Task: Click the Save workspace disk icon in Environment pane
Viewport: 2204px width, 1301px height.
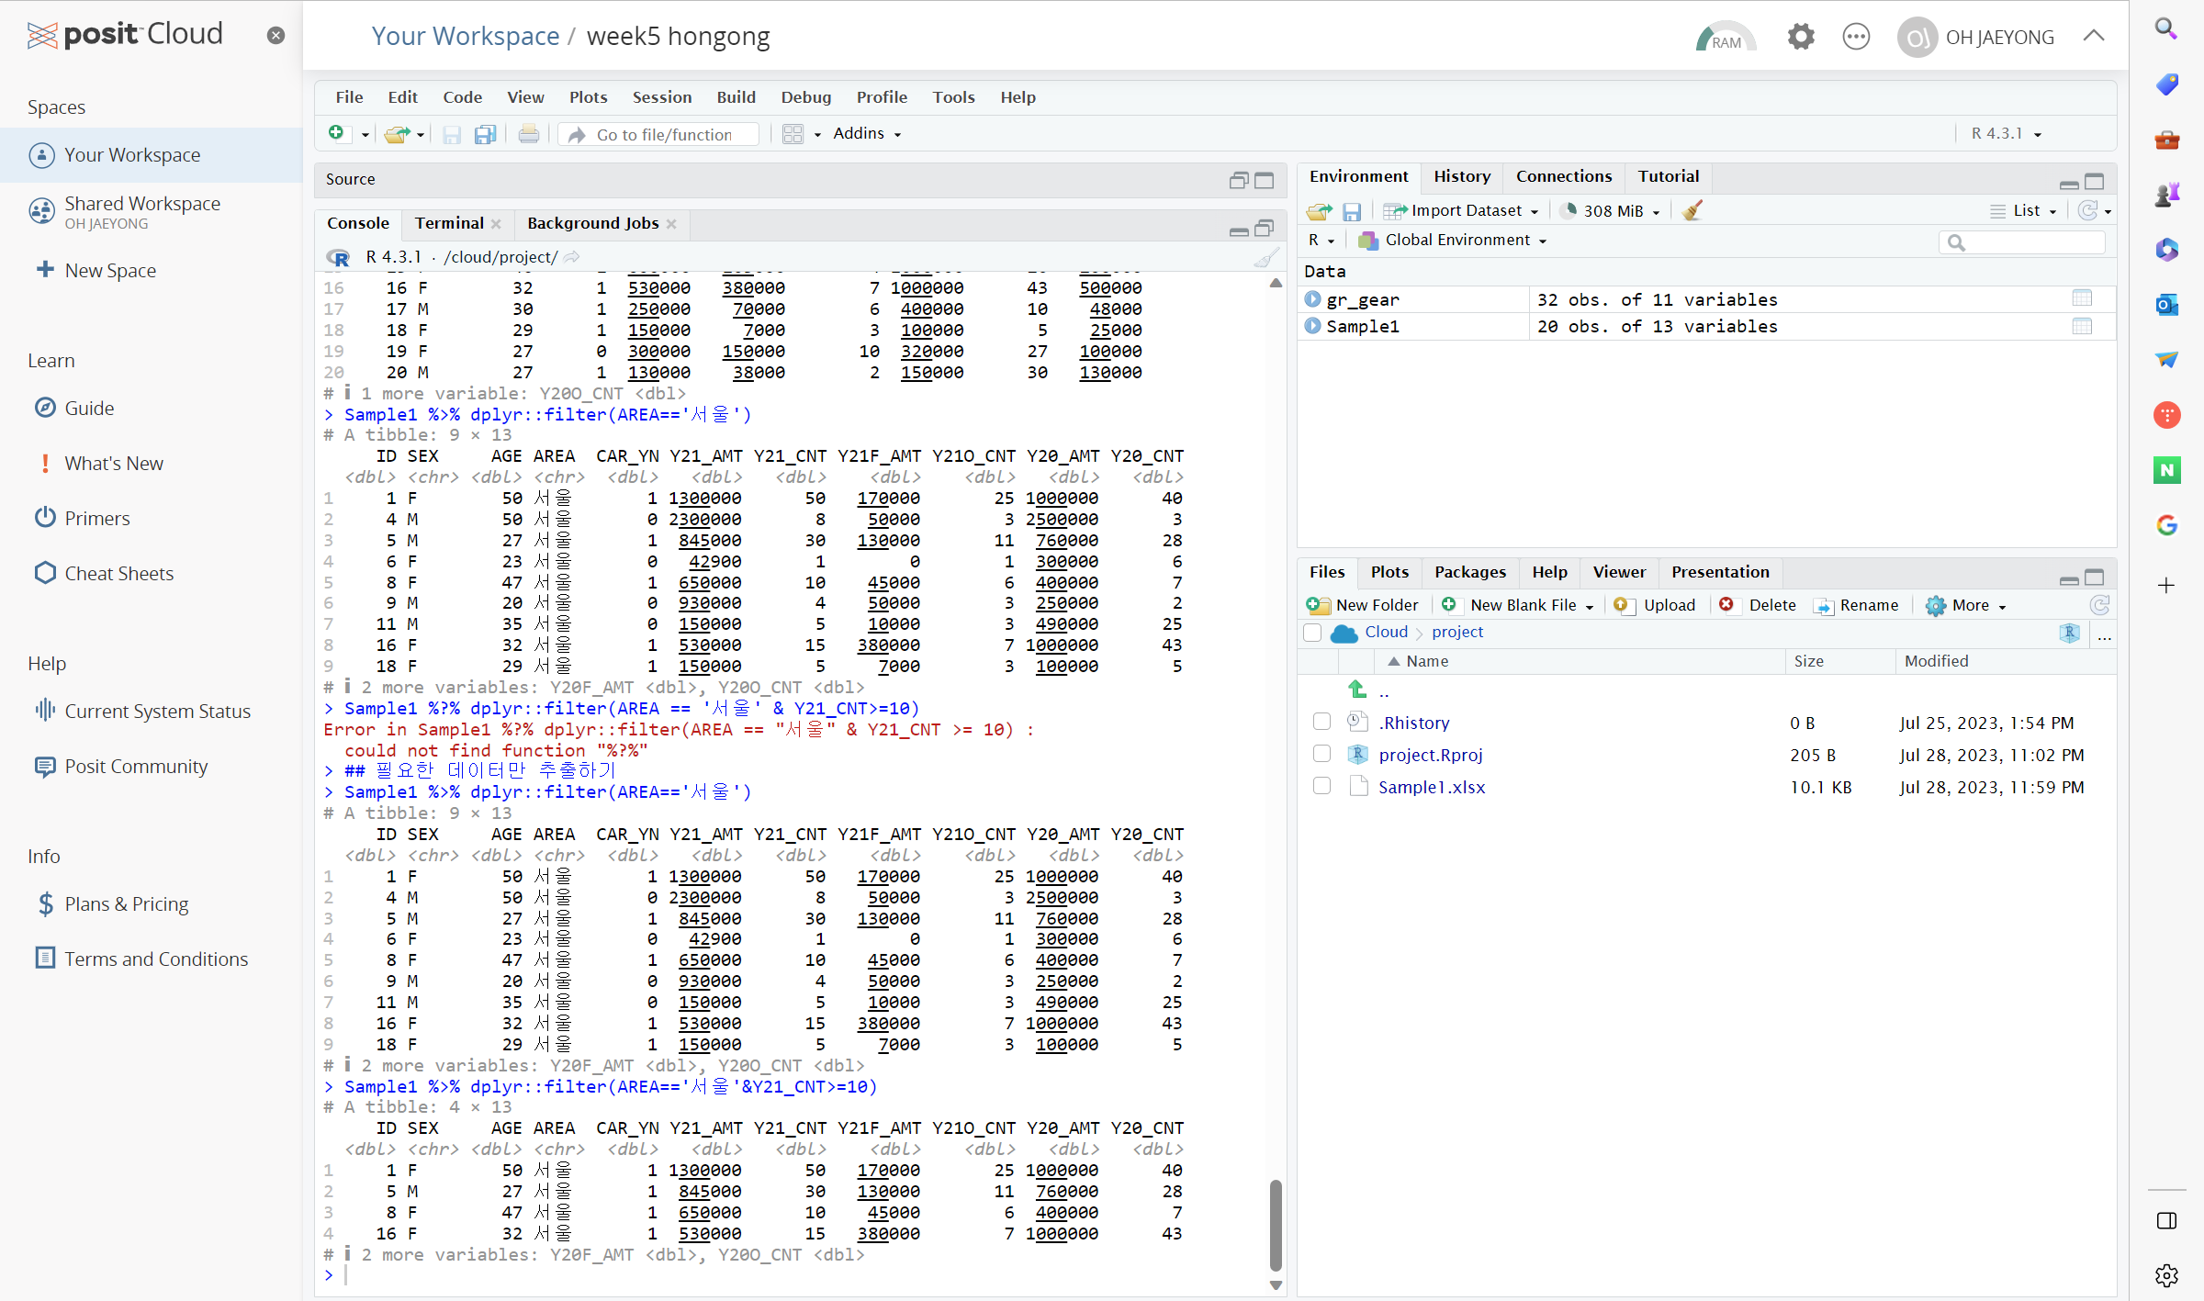Action: [x=1352, y=211]
